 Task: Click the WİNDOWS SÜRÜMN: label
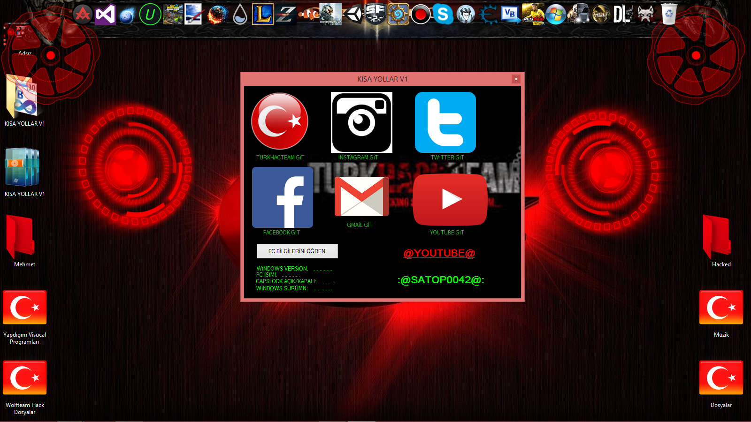282,288
